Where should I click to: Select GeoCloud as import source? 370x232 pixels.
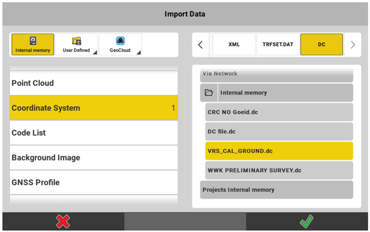(120, 45)
